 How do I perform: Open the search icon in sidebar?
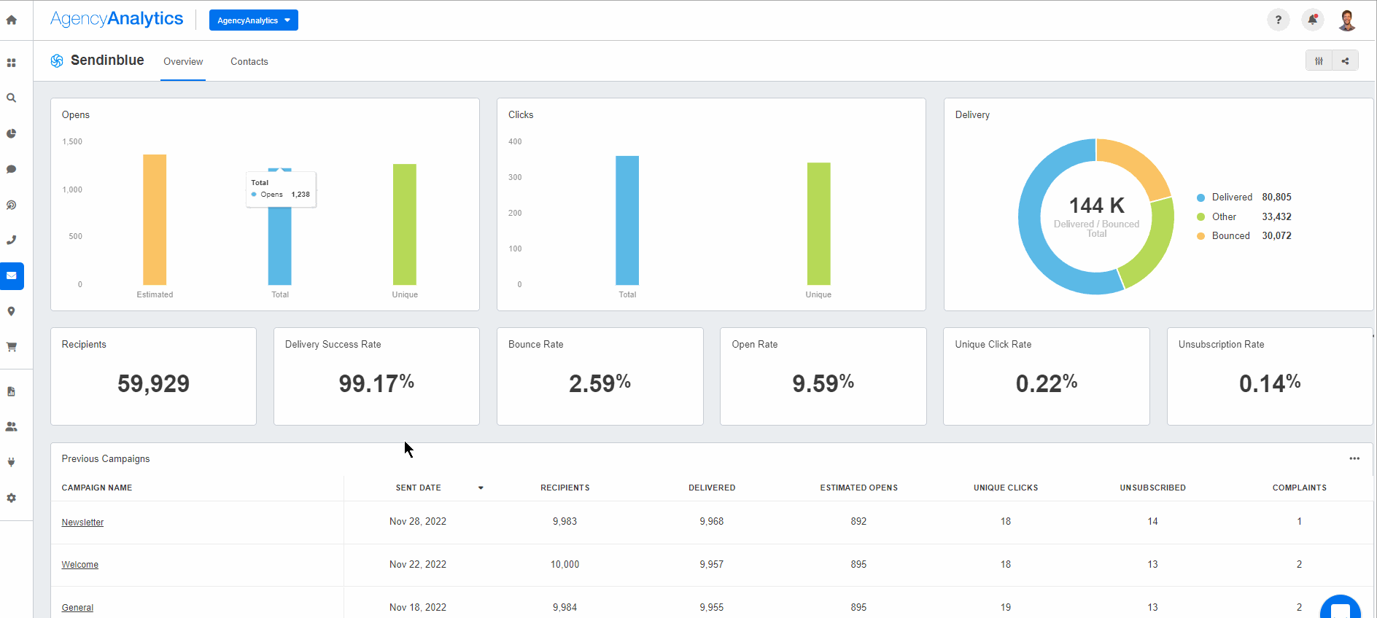[x=12, y=98]
